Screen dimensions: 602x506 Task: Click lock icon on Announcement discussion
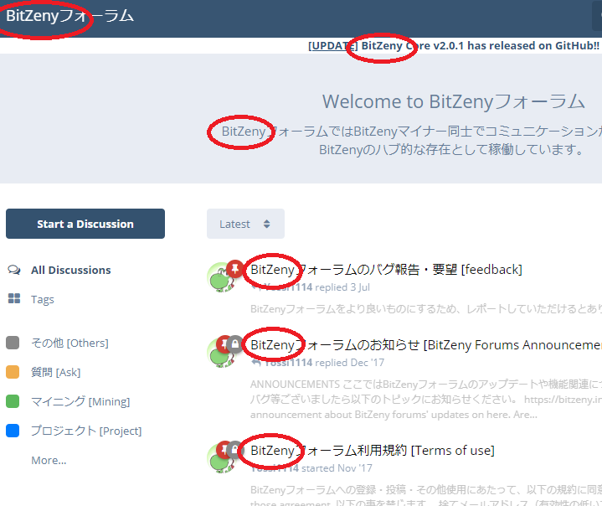(x=235, y=343)
